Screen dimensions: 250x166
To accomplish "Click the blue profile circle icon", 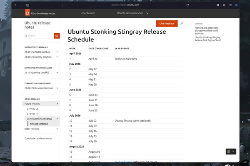I will click(236, 5).
